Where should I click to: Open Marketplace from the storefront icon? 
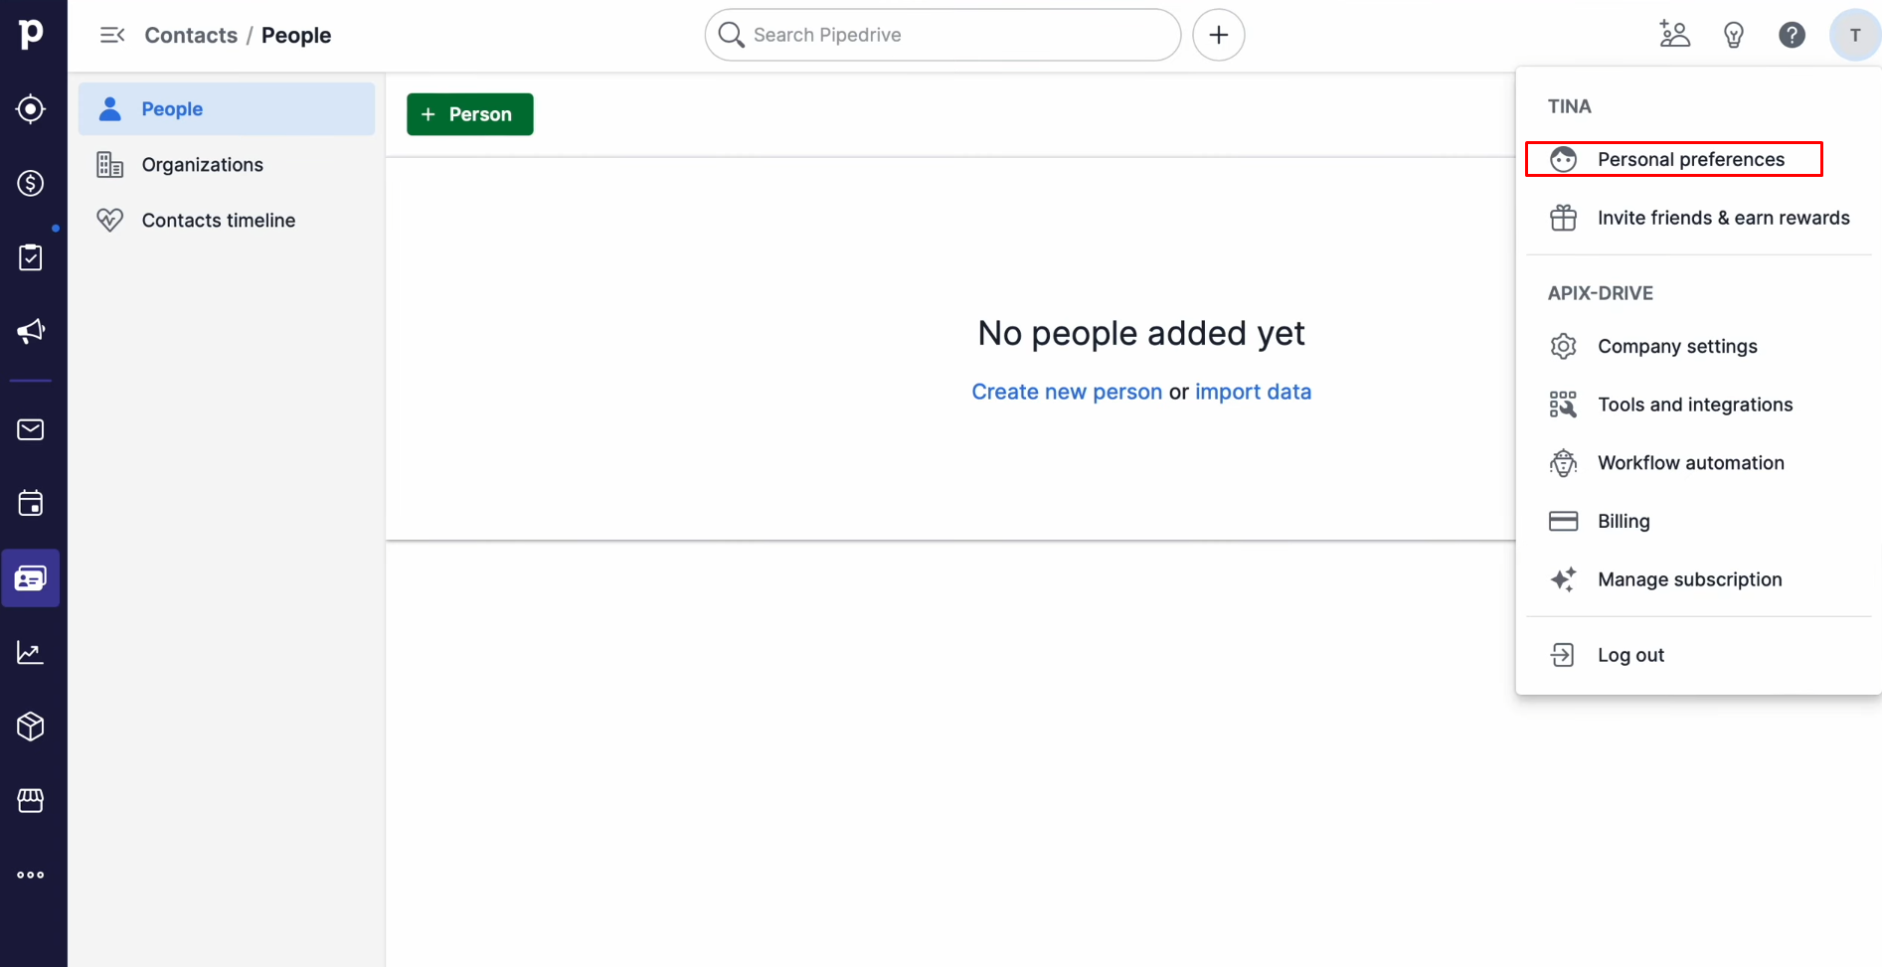(x=31, y=800)
